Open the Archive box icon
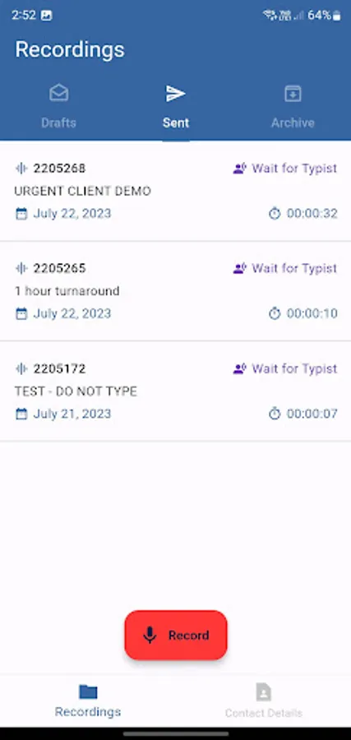351x740 pixels. click(293, 93)
